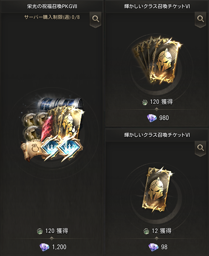Click diamond icon beside 980 price
Image resolution: width=209 pixels, height=256 pixels.
pos(152,118)
